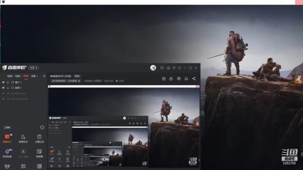Click the live preview canvas

pos(124,127)
